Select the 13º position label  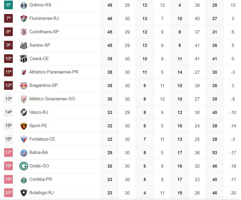coord(8,99)
